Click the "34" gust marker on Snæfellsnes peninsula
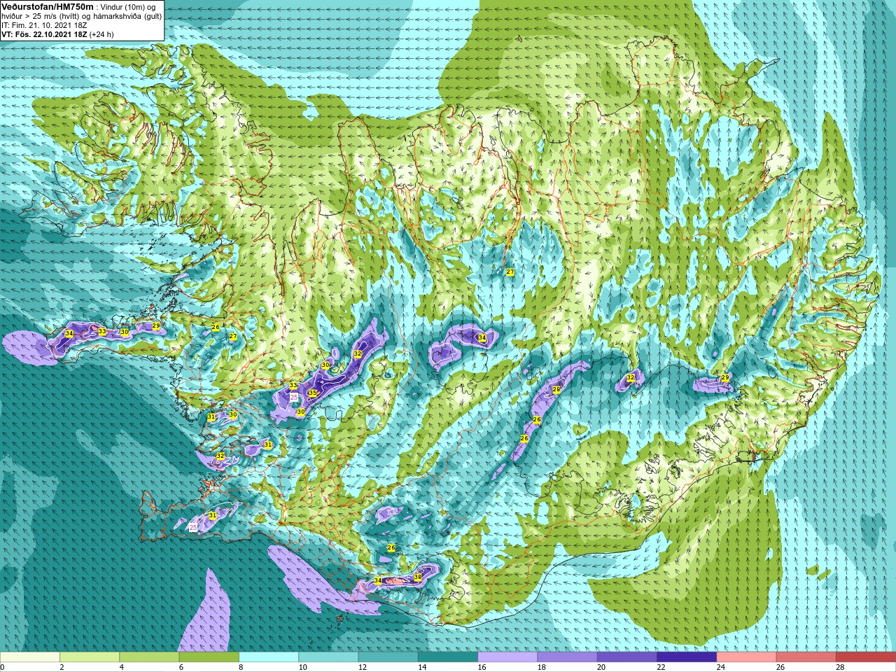Screen dimensions: 896x672 pos(69,333)
